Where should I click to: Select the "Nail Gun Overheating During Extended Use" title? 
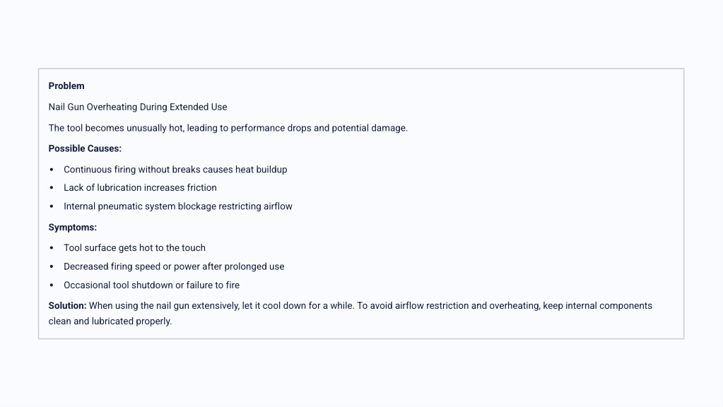coord(138,107)
